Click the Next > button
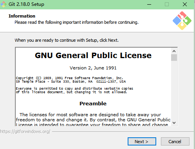Viewport: 195px width, 149px height. coord(142,142)
